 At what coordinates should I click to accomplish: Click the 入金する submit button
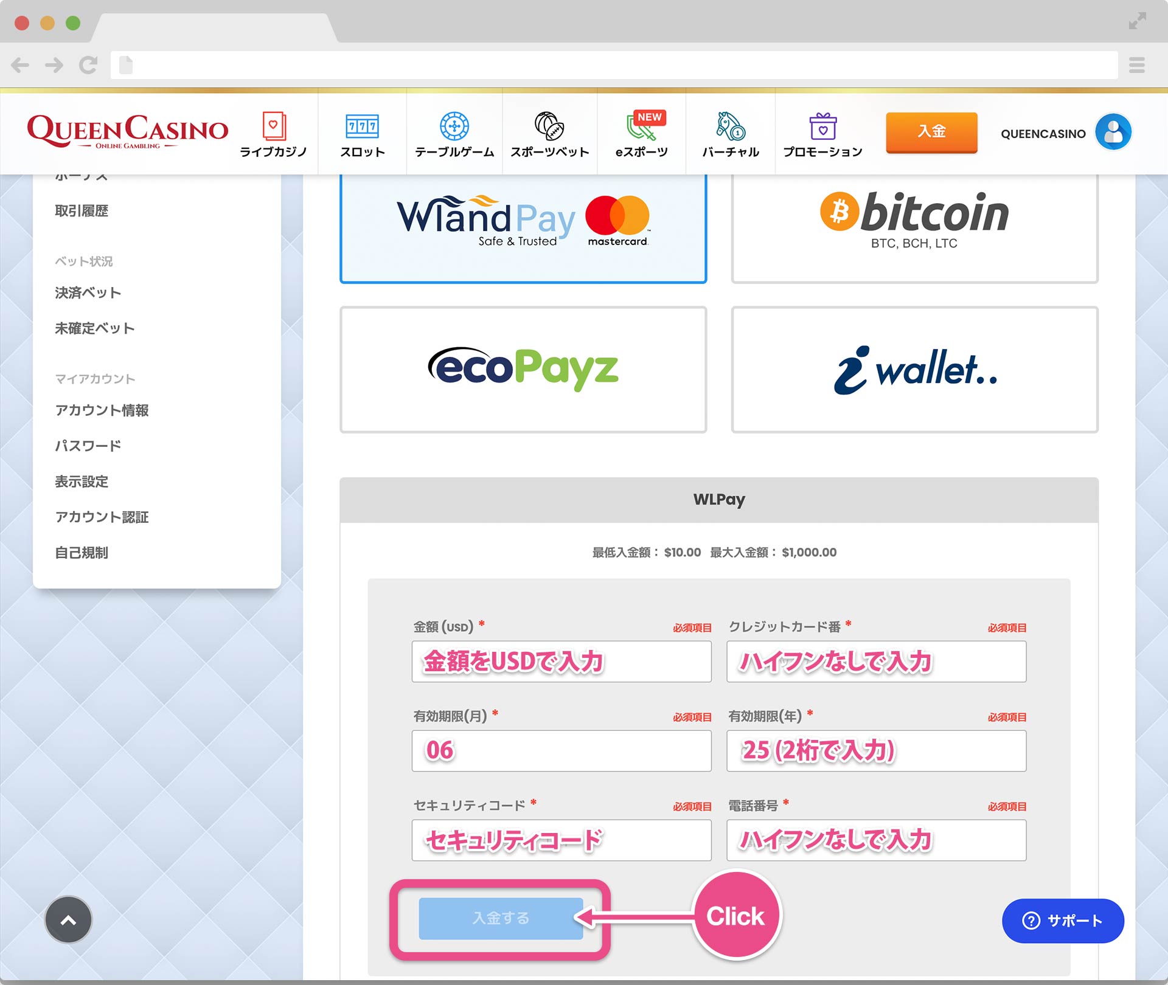tap(501, 918)
